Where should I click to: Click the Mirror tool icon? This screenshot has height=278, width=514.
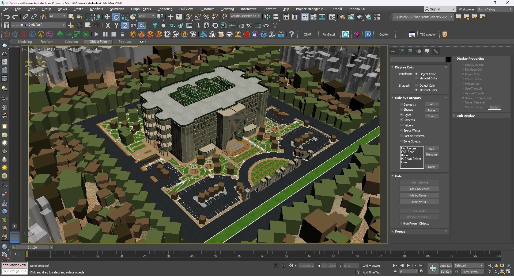pos(267,17)
